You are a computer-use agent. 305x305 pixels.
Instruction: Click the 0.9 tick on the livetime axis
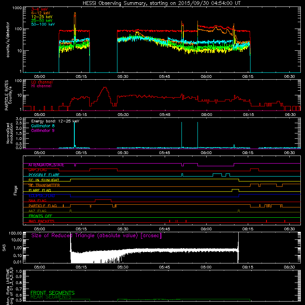pos(19,276)
